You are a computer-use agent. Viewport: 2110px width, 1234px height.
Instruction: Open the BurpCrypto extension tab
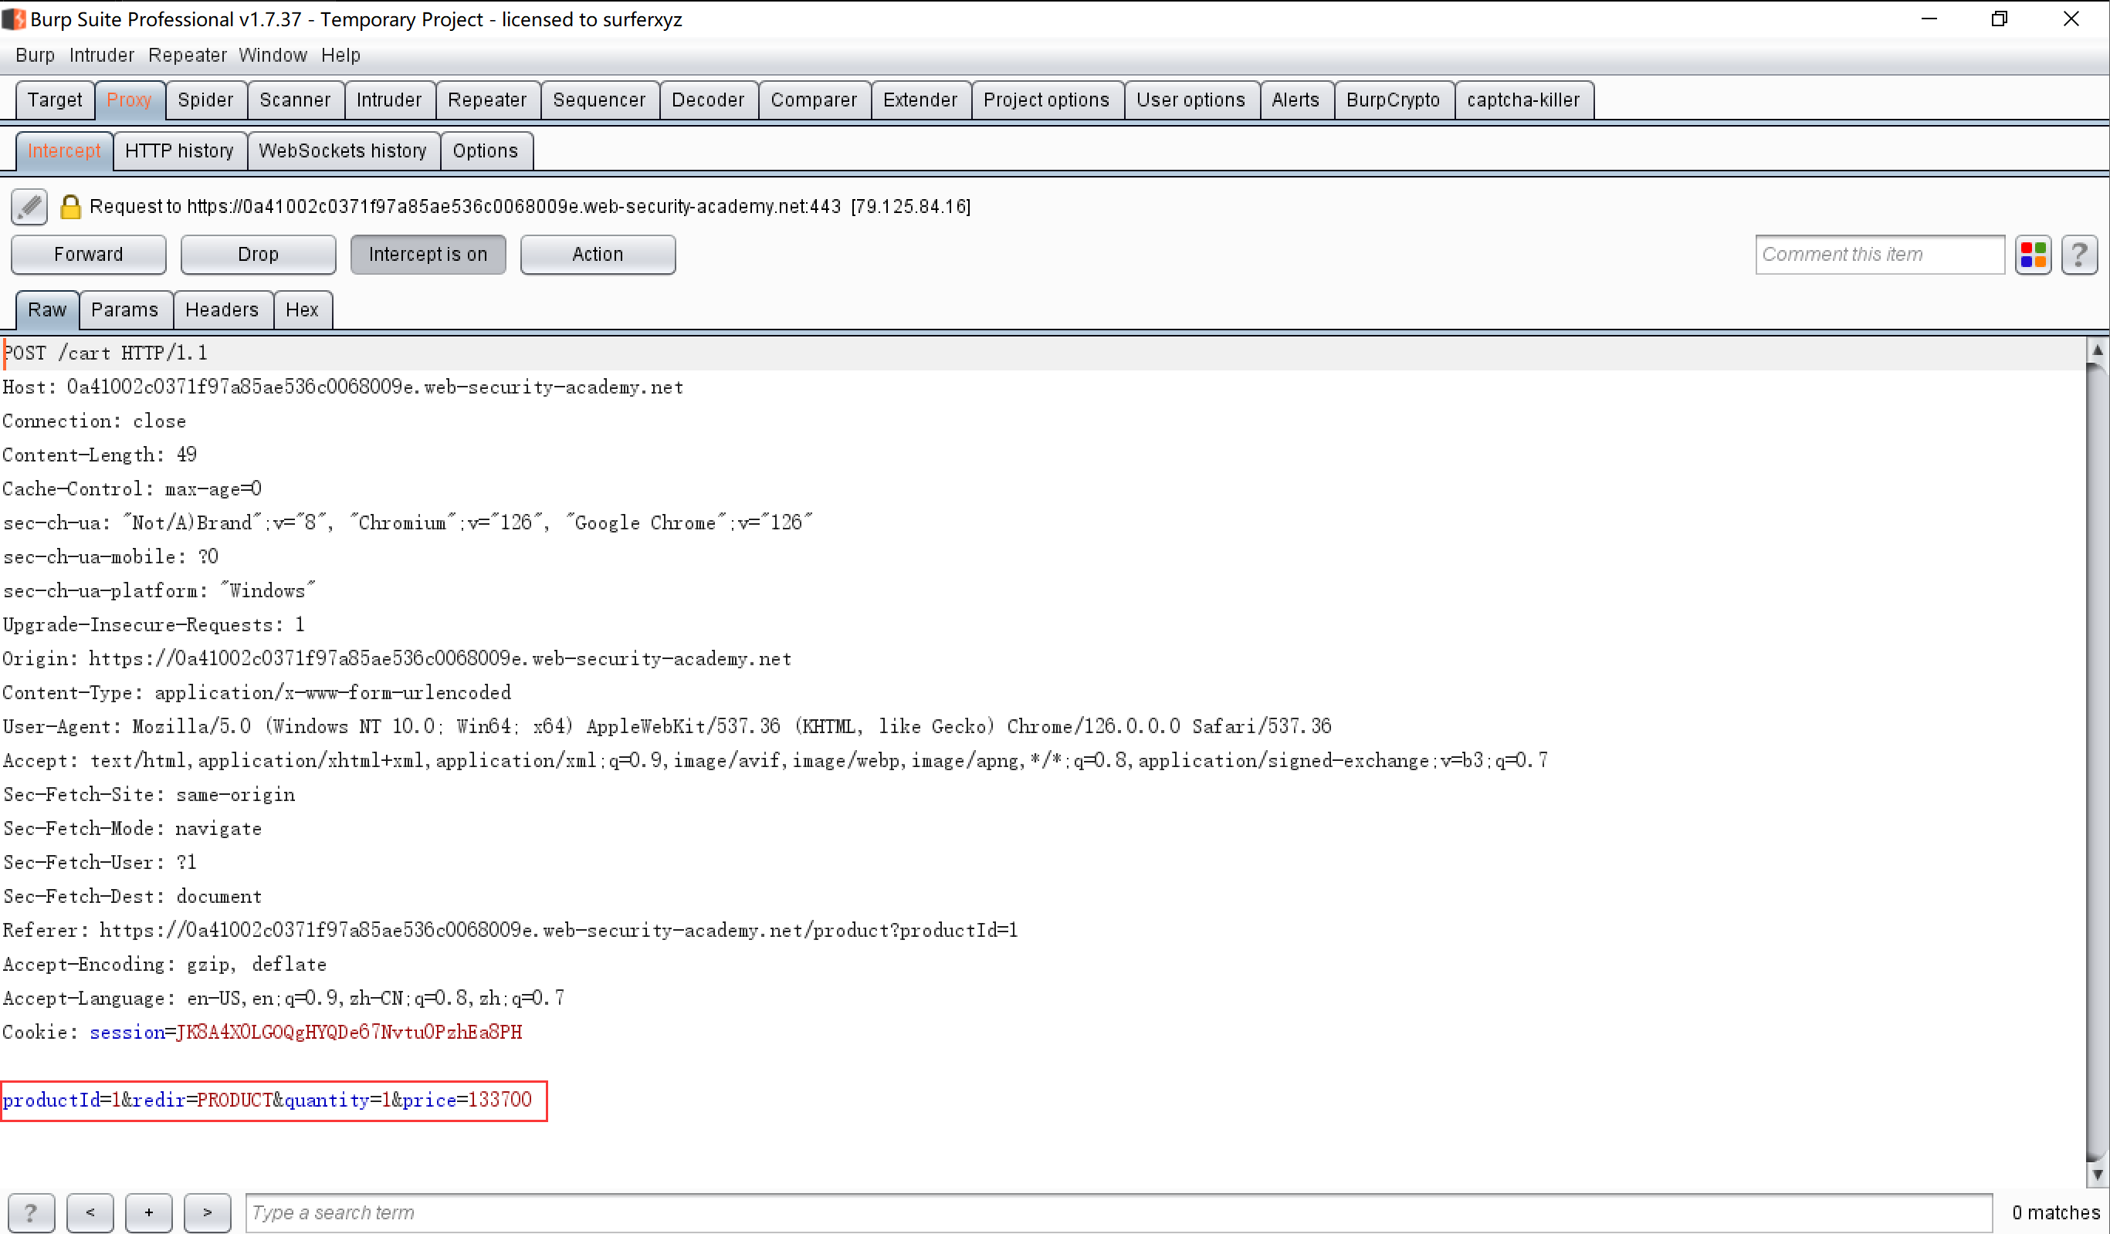point(1394,100)
